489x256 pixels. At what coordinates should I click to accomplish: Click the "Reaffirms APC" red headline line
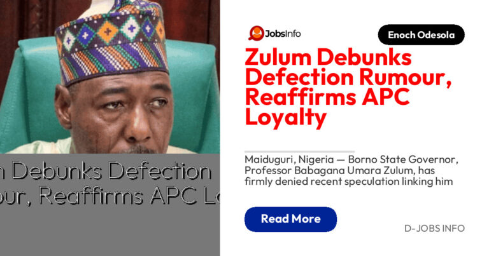point(327,97)
